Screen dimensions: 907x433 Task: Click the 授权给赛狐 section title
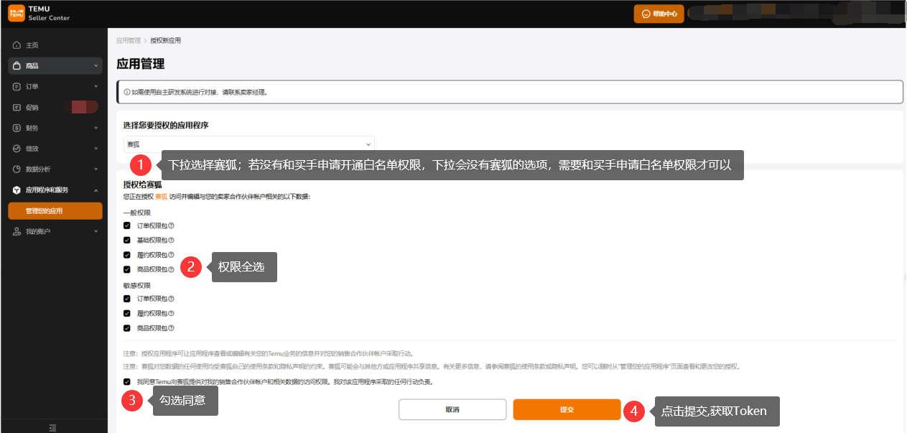143,185
